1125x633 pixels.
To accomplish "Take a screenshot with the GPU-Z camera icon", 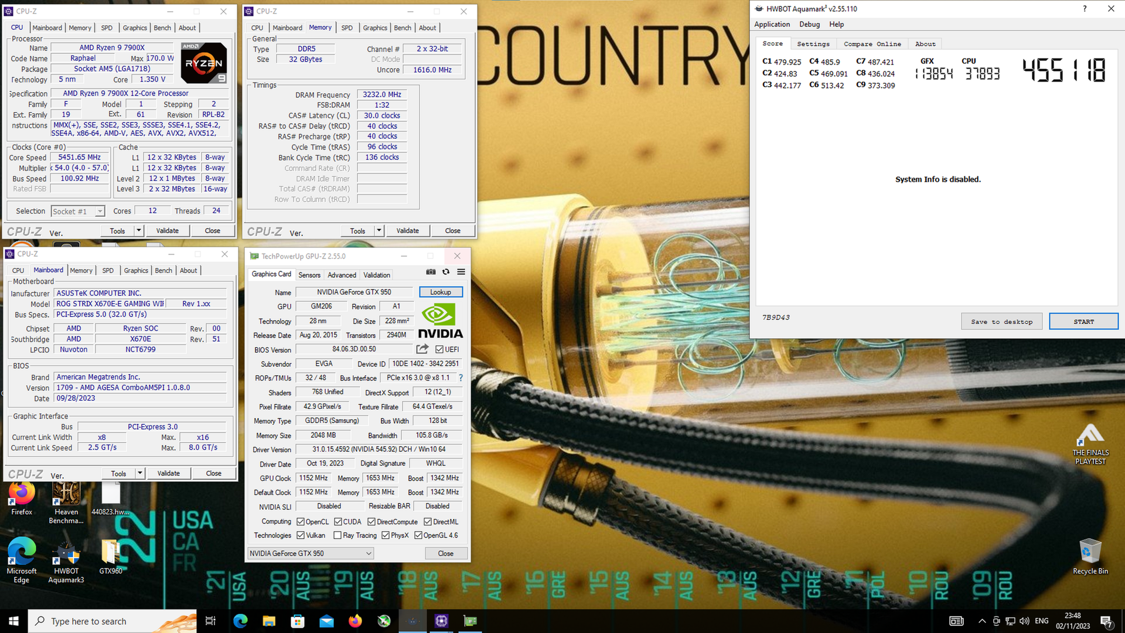I will click(x=431, y=272).
